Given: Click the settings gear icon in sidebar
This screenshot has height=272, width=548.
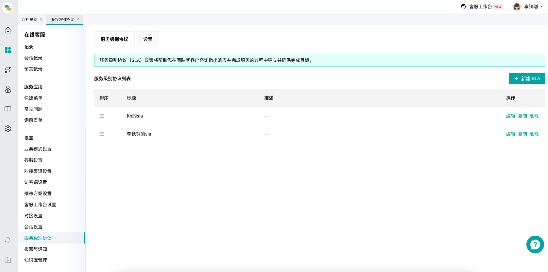Looking at the screenshot, I should point(8,129).
